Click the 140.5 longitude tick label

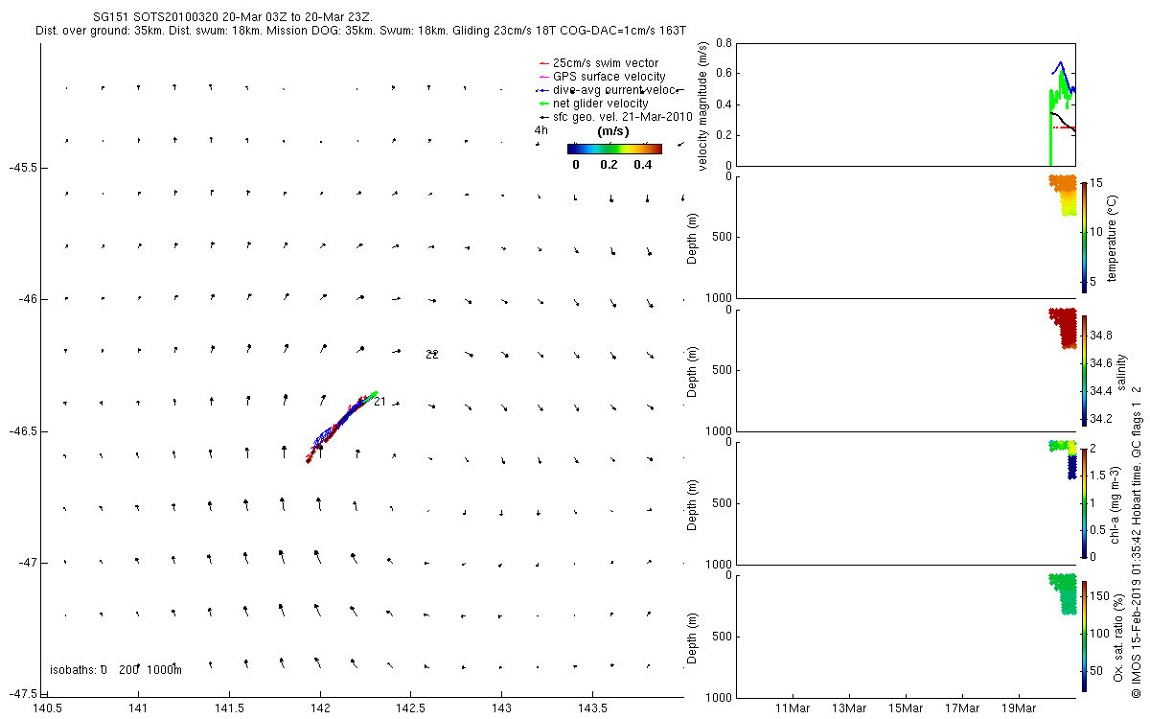(x=48, y=708)
